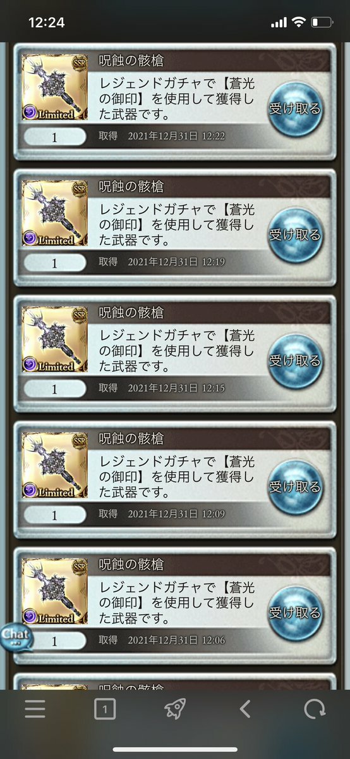The width and height of the screenshot is (350, 759).
Task: Open weapon thumbnail of 12:19 entry
Action: [54, 213]
